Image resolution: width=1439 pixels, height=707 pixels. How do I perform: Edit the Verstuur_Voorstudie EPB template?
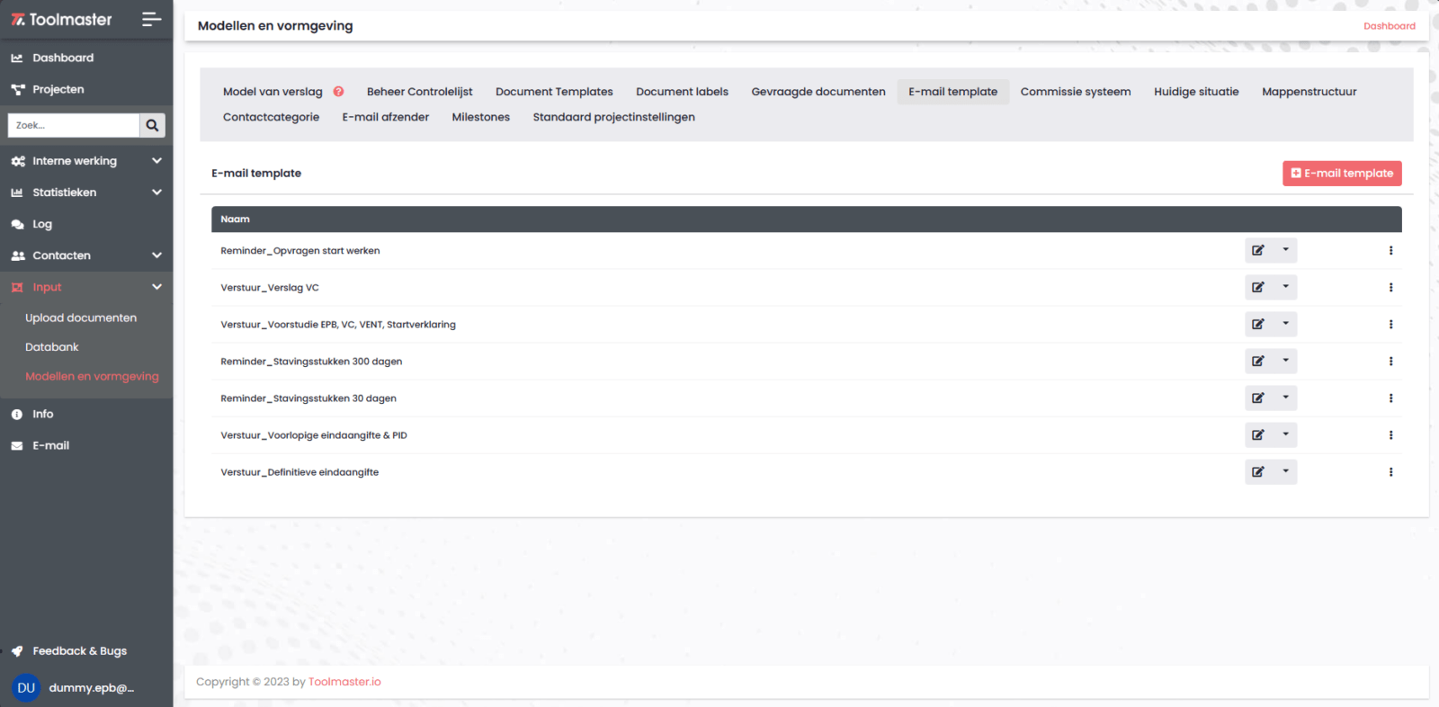click(1258, 325)
